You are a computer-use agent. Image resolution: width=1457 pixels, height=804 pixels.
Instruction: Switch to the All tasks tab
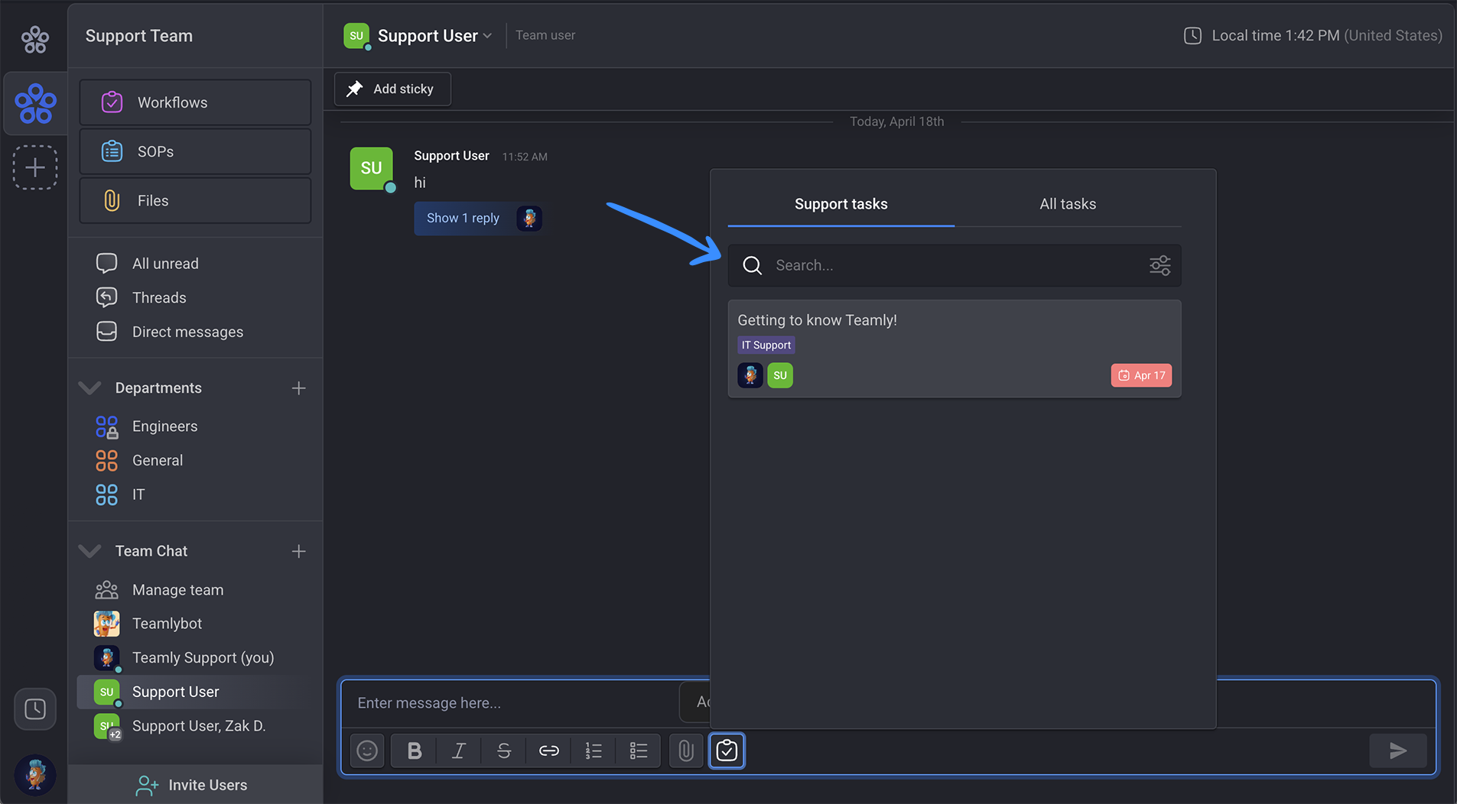[x=1068, y=204]
